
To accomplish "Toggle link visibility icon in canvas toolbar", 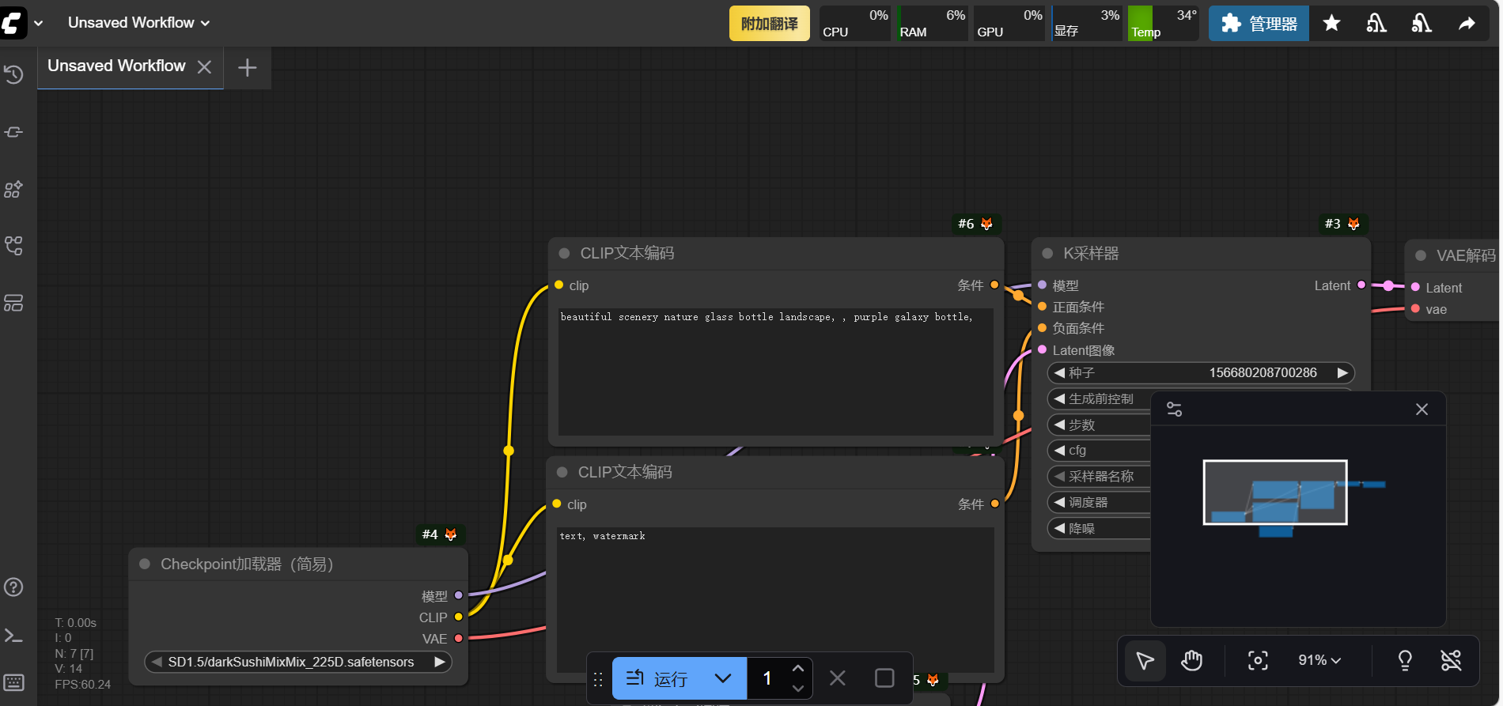I will 1451,660.
